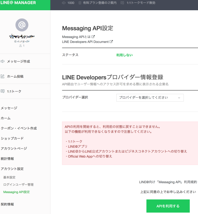Click the follower person icon
This screenshot has width=198, height=214.
pyautogui.click(x=21, y=46)
